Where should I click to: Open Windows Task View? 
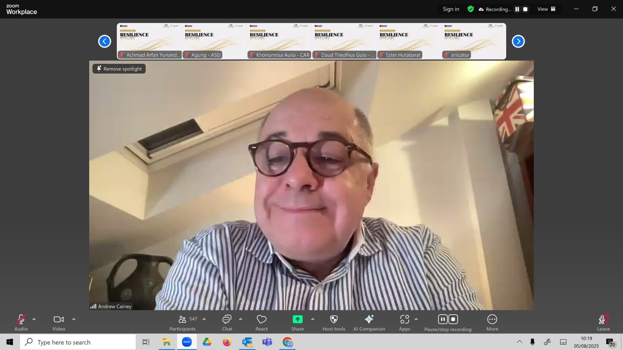[x=146, y=342]
